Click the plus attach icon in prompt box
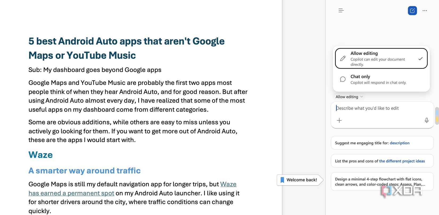The width and height of the screenshot is (439, 215). click(339, 121)
